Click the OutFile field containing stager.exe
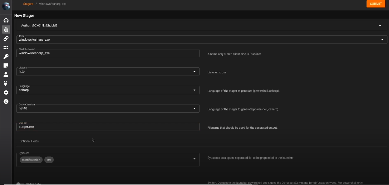This screenshot has height=185, width=389. 108,127
